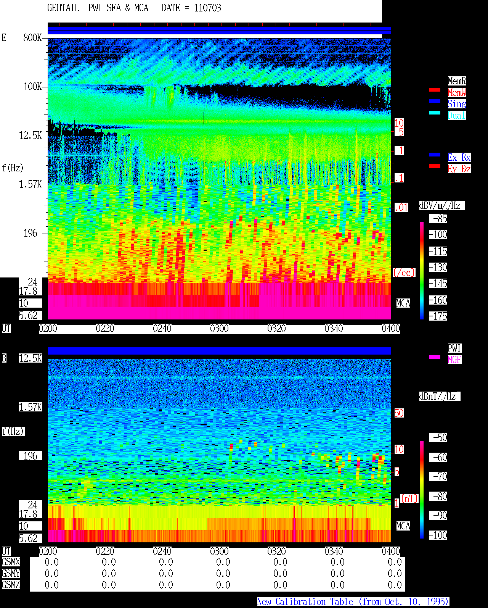Viewport: 488px width, 608px height.
Task: Click '0300' on the E panel time axis
Action: coord(219,328)
